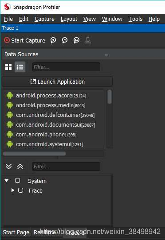Collapse the System tree node

7,181
